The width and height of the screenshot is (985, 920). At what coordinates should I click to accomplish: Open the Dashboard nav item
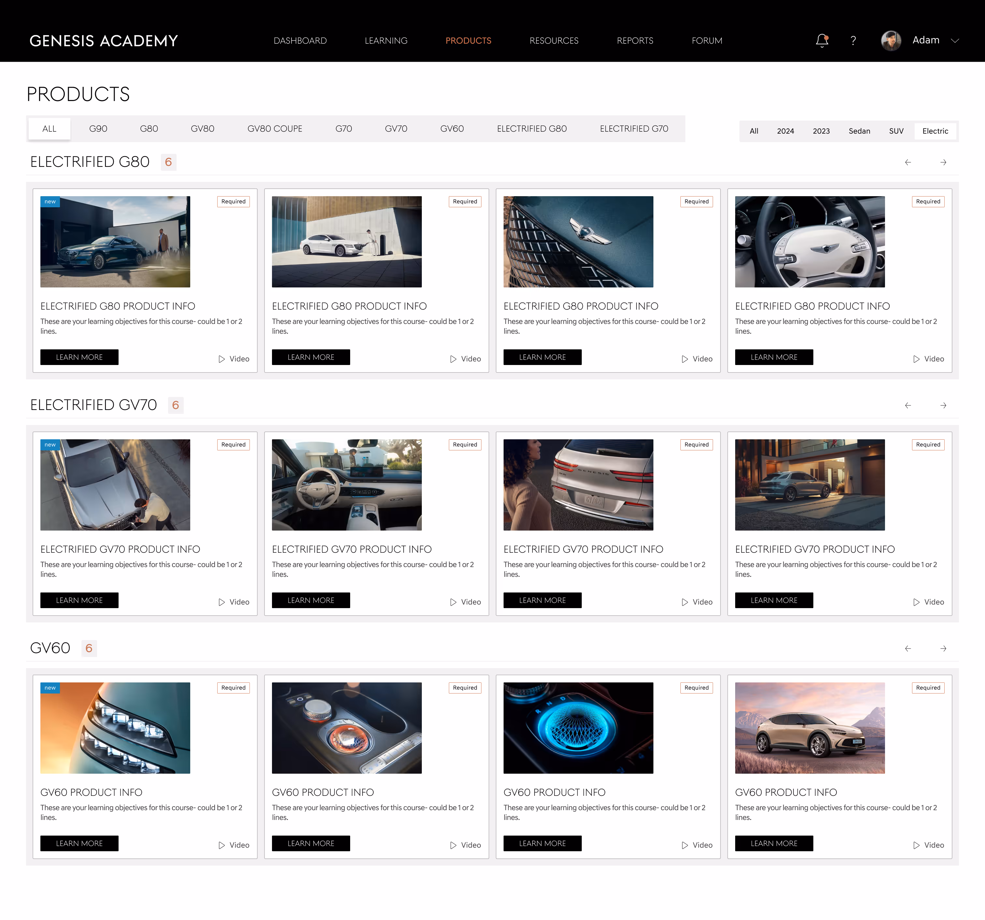300,41
